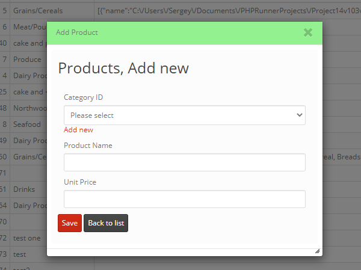The height and width of the screenshot is (270, 361).
Task: Click the JSON file path cell for Grains/Cereals
Action: click(x=229, y=11)
